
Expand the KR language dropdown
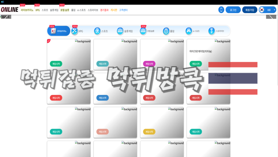267,10
